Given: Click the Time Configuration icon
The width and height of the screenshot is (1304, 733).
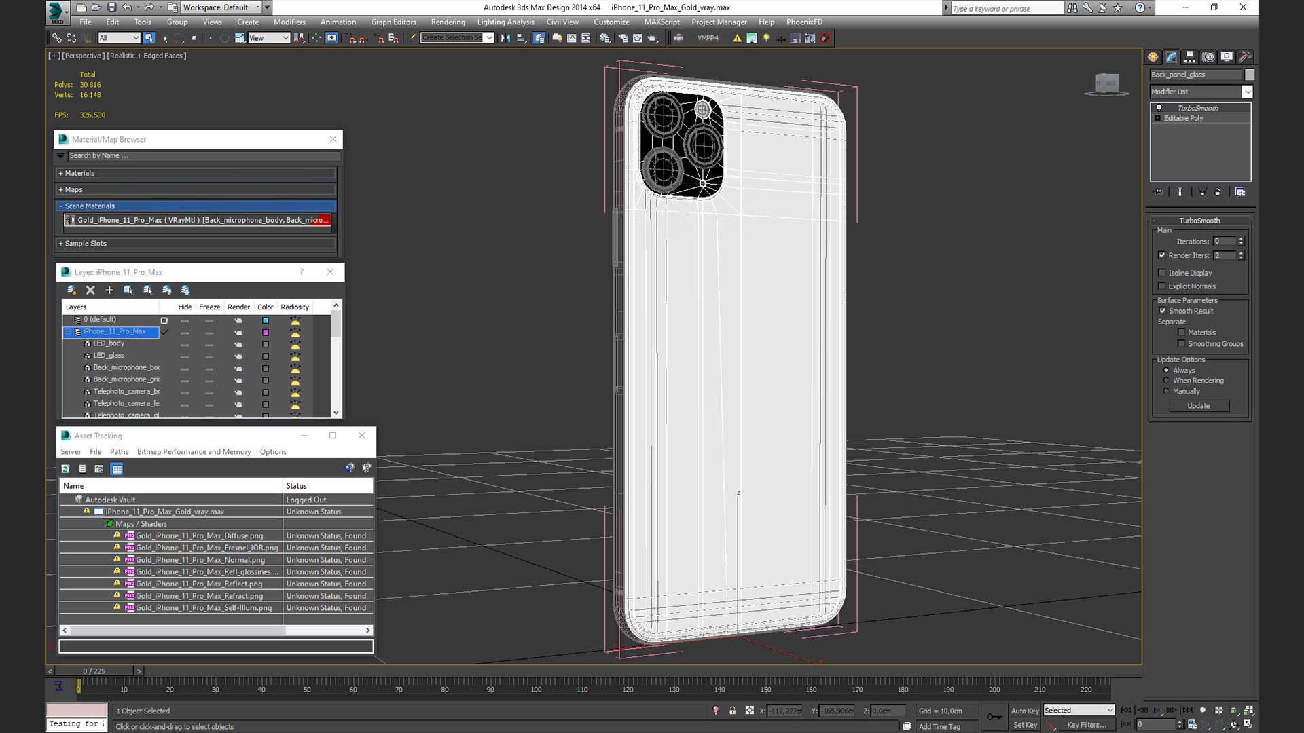Looking at the screenshot, I should (1192, 723).
